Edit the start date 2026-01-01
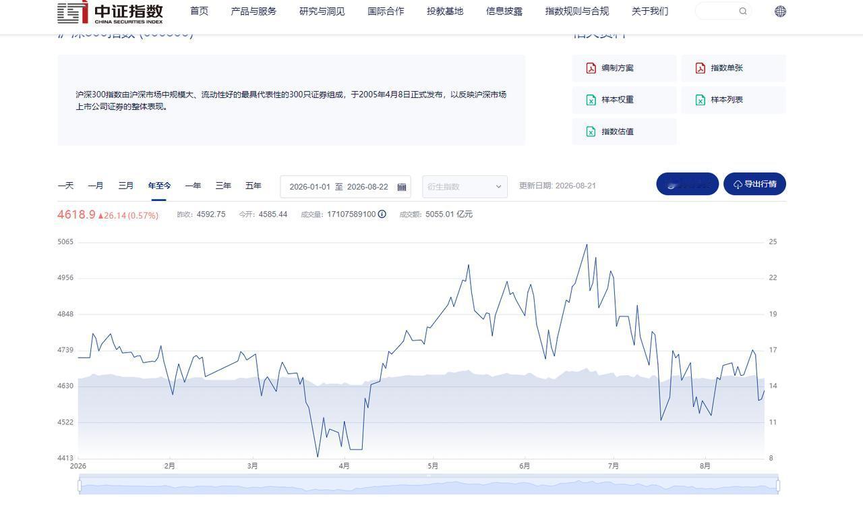 coord(310,187)
